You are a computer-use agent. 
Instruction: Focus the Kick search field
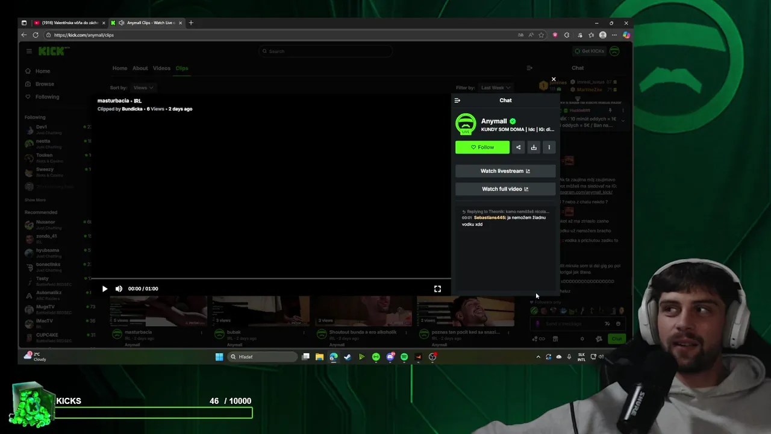[x=326, y=51]
